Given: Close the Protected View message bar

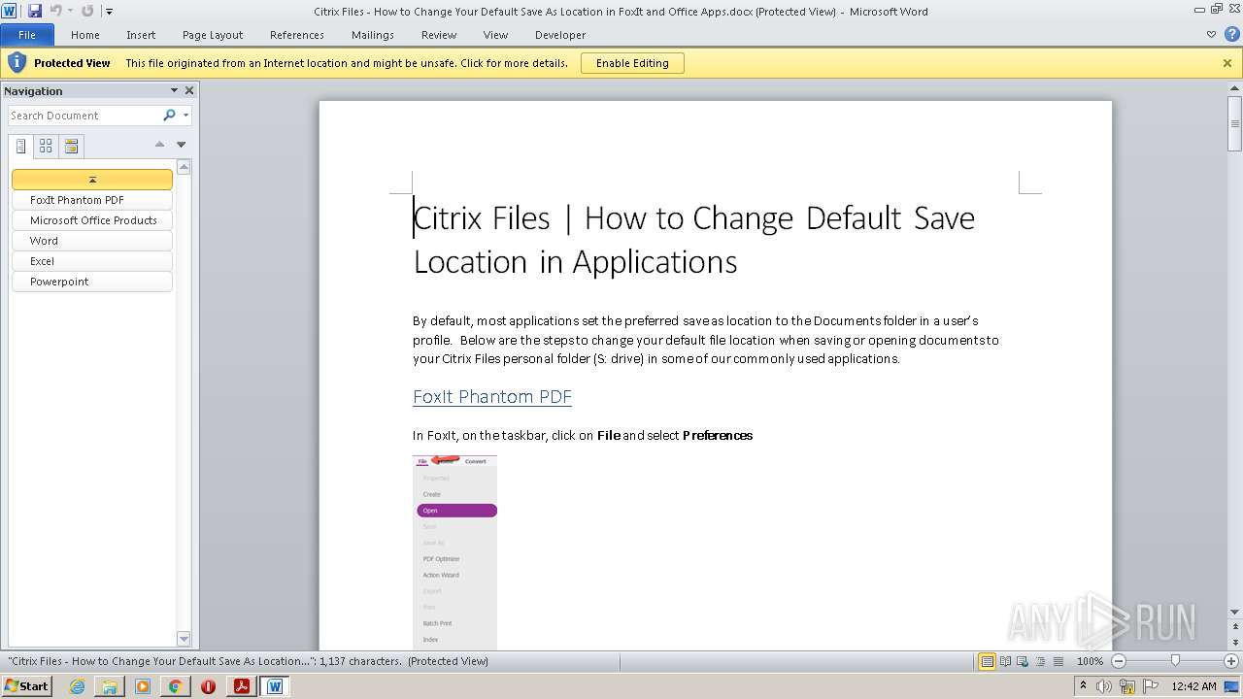Looking at the screenshot, I should 1227,63.
